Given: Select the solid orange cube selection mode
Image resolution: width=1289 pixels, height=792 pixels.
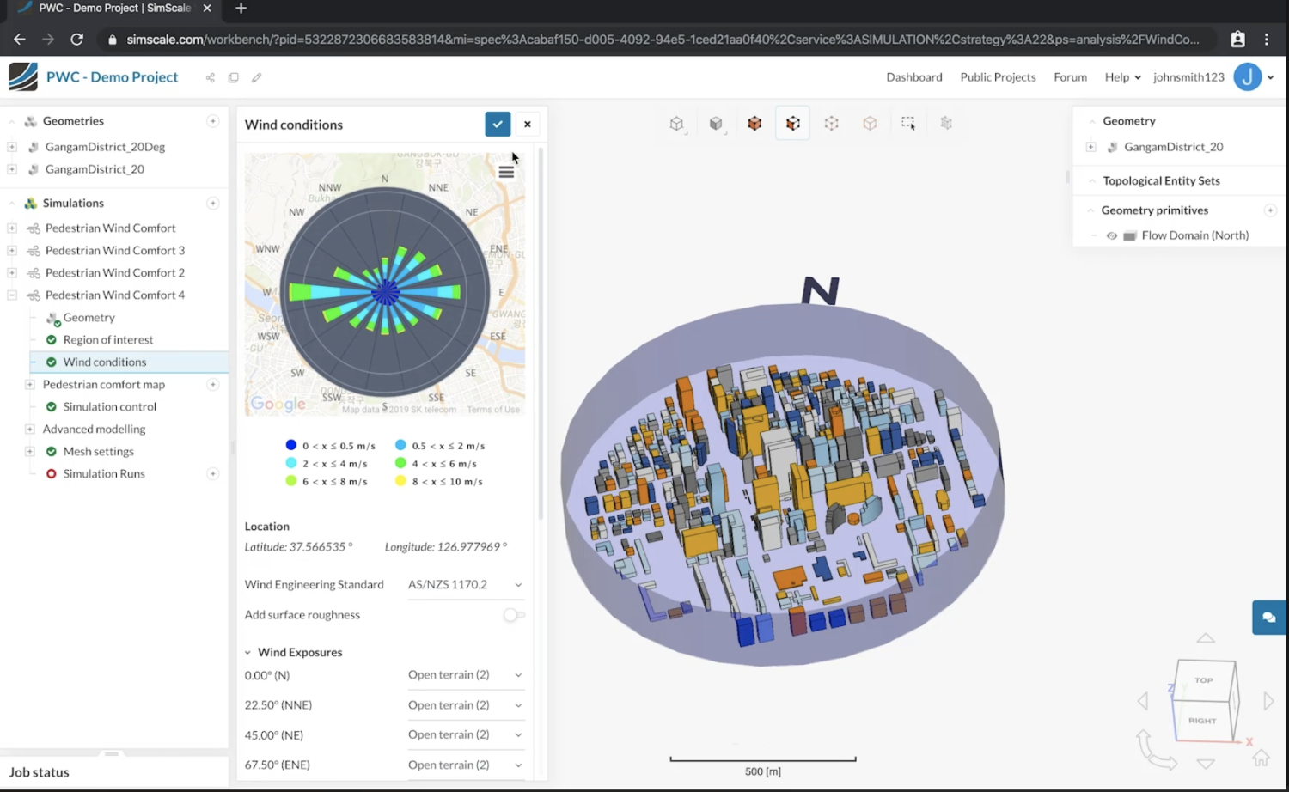Looking at the screenshot, I should point(754,123).
